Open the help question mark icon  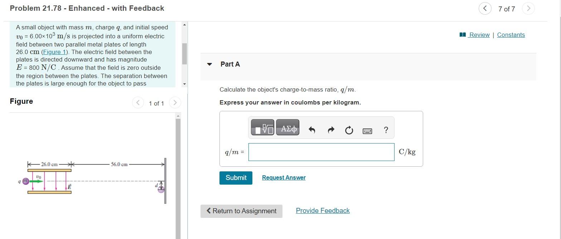[x=386, y=130]
